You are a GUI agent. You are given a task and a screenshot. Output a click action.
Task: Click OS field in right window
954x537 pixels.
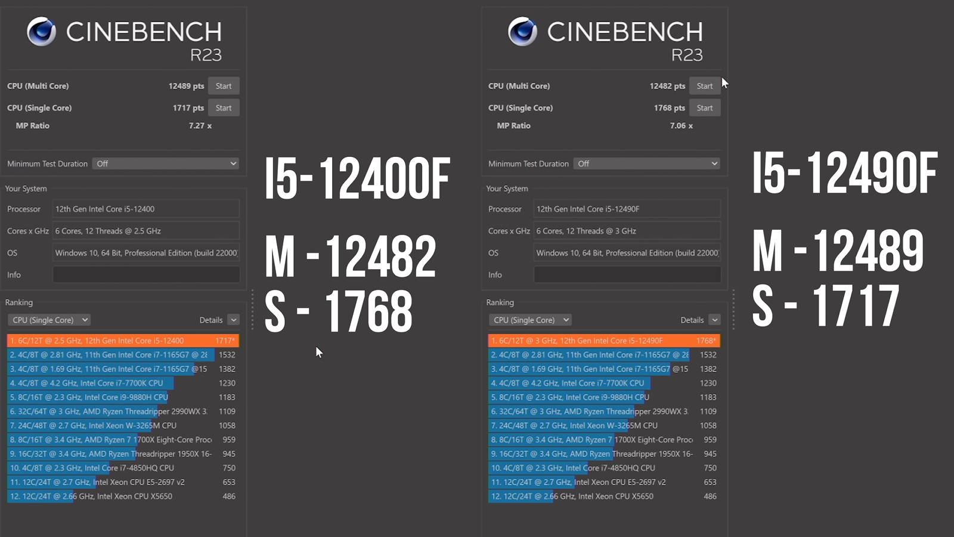tap(627, 253)
